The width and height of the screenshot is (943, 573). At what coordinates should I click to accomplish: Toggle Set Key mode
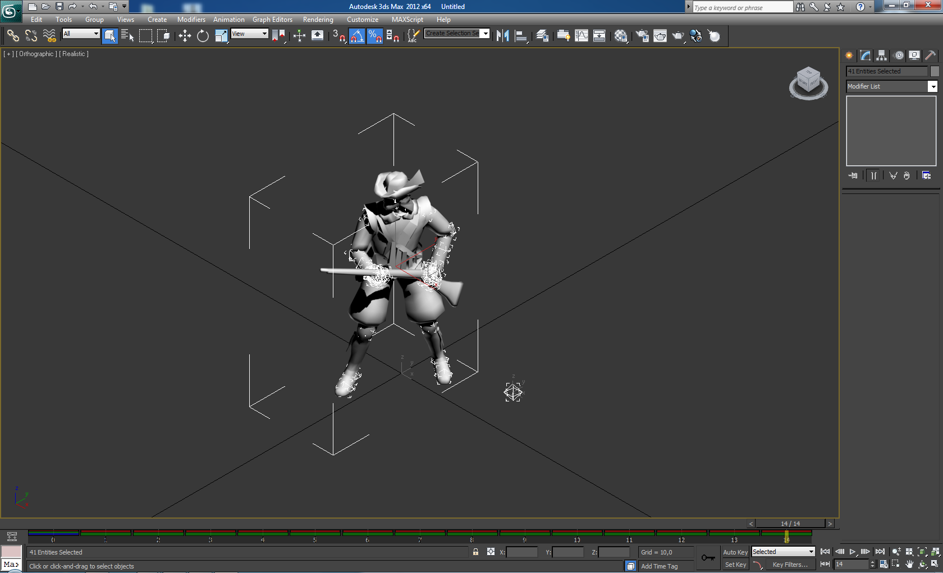pyautogui.click(x=735, y=565)
